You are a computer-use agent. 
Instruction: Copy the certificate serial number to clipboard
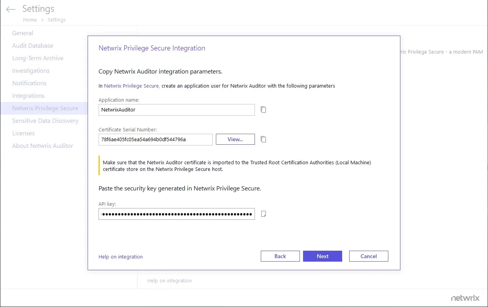(263, 139)
